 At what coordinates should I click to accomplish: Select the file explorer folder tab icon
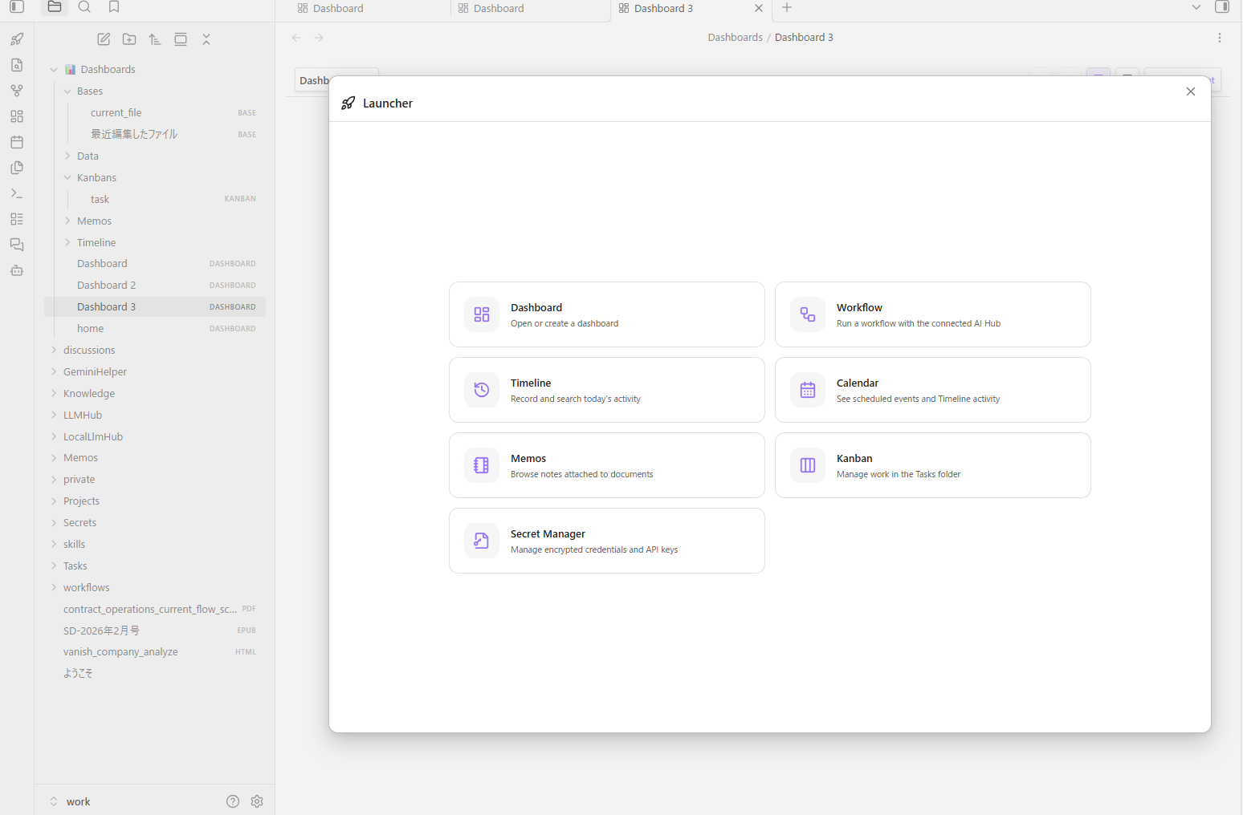tap(55, 7)
